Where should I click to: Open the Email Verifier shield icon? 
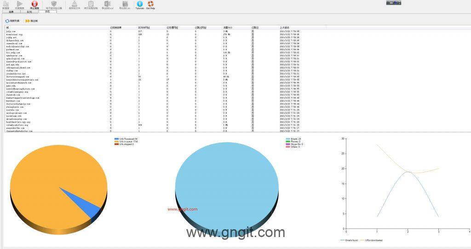54,5
